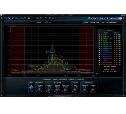The width and height of the screenshot is (126, 114).
Task: Store Organ curve to slot C
Action: tap(118, 61)
